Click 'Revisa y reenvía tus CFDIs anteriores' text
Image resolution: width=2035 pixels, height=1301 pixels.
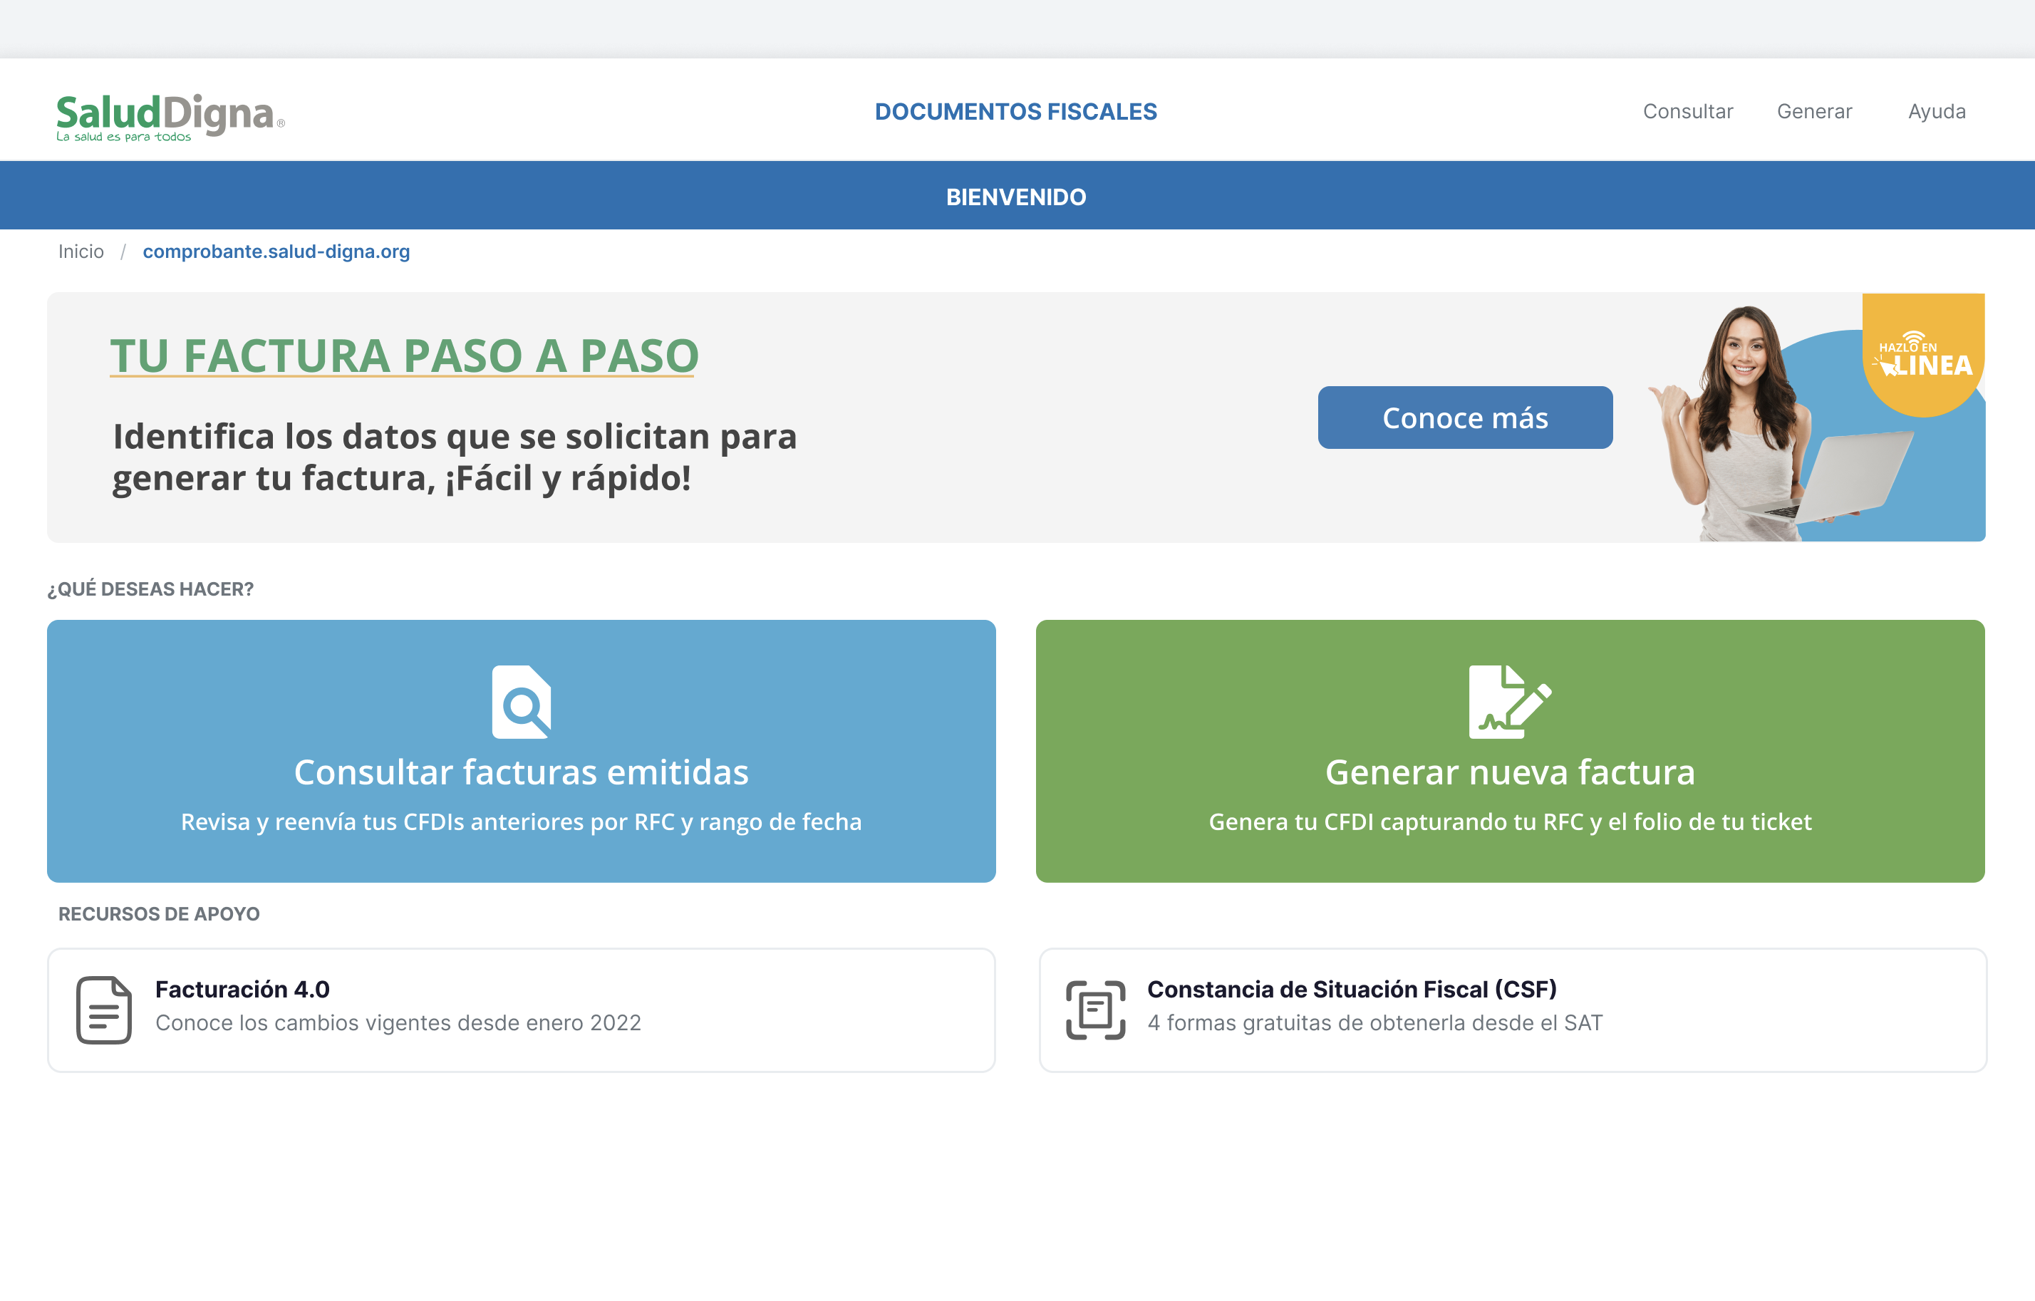click(x=522, y=822)
